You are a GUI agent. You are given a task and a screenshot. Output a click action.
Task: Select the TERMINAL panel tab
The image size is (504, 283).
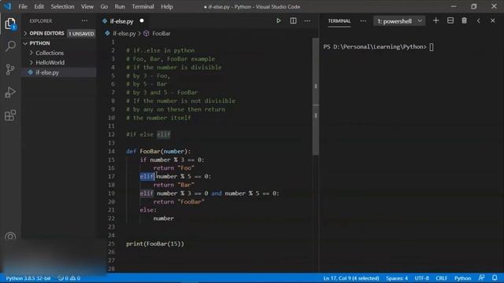[339, 21]
